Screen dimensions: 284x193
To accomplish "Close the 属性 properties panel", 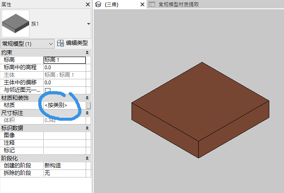I will [88, 4].
